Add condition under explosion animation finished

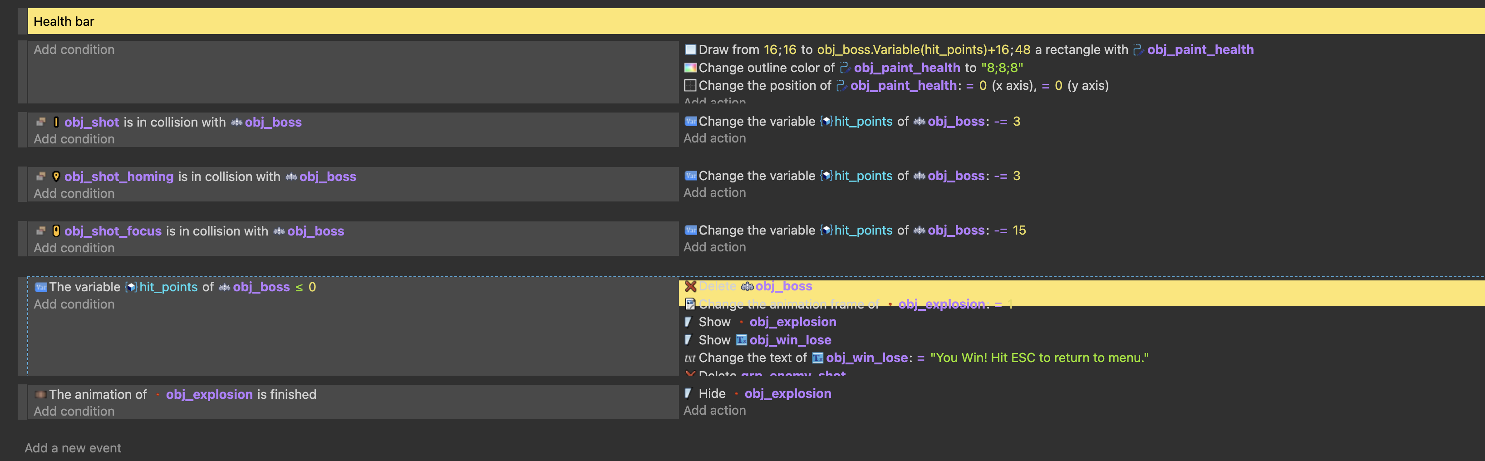click(74, 412)
